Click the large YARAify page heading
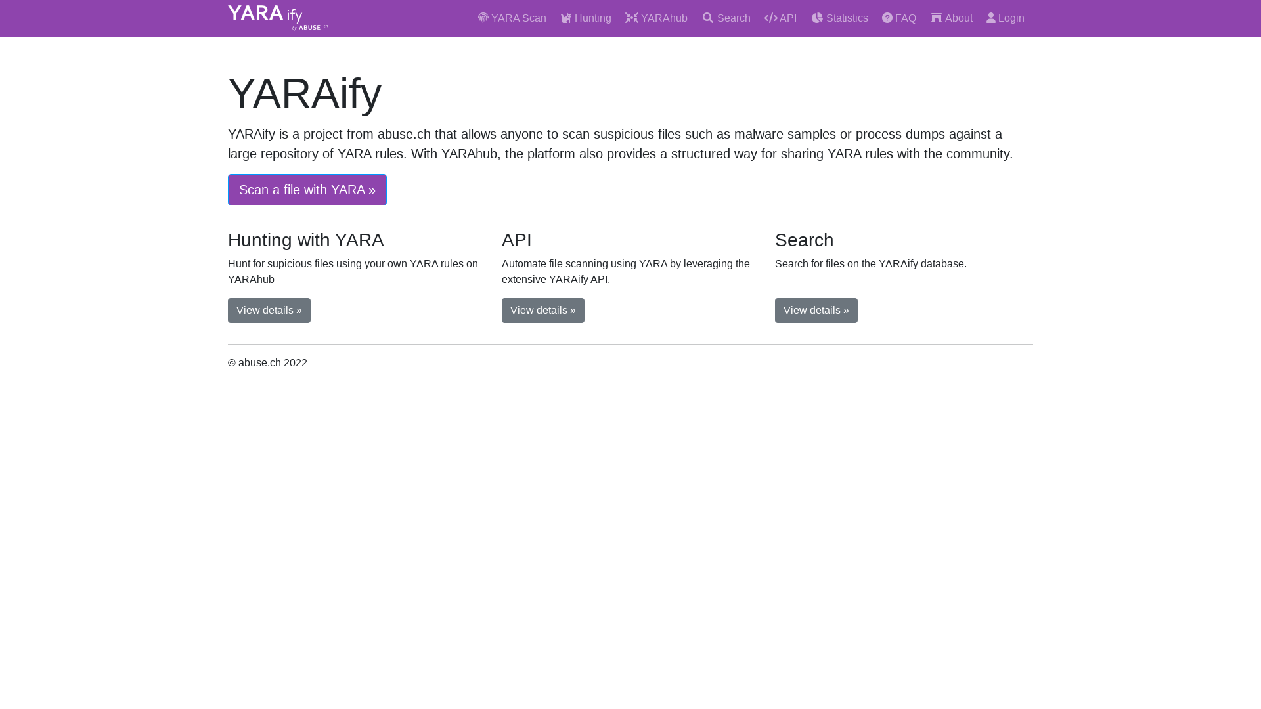Image resolution: width=1261 pixels, height=709 pixels. 305,93
